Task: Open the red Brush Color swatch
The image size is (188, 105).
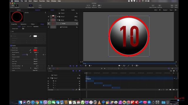Action: [35, 50]
